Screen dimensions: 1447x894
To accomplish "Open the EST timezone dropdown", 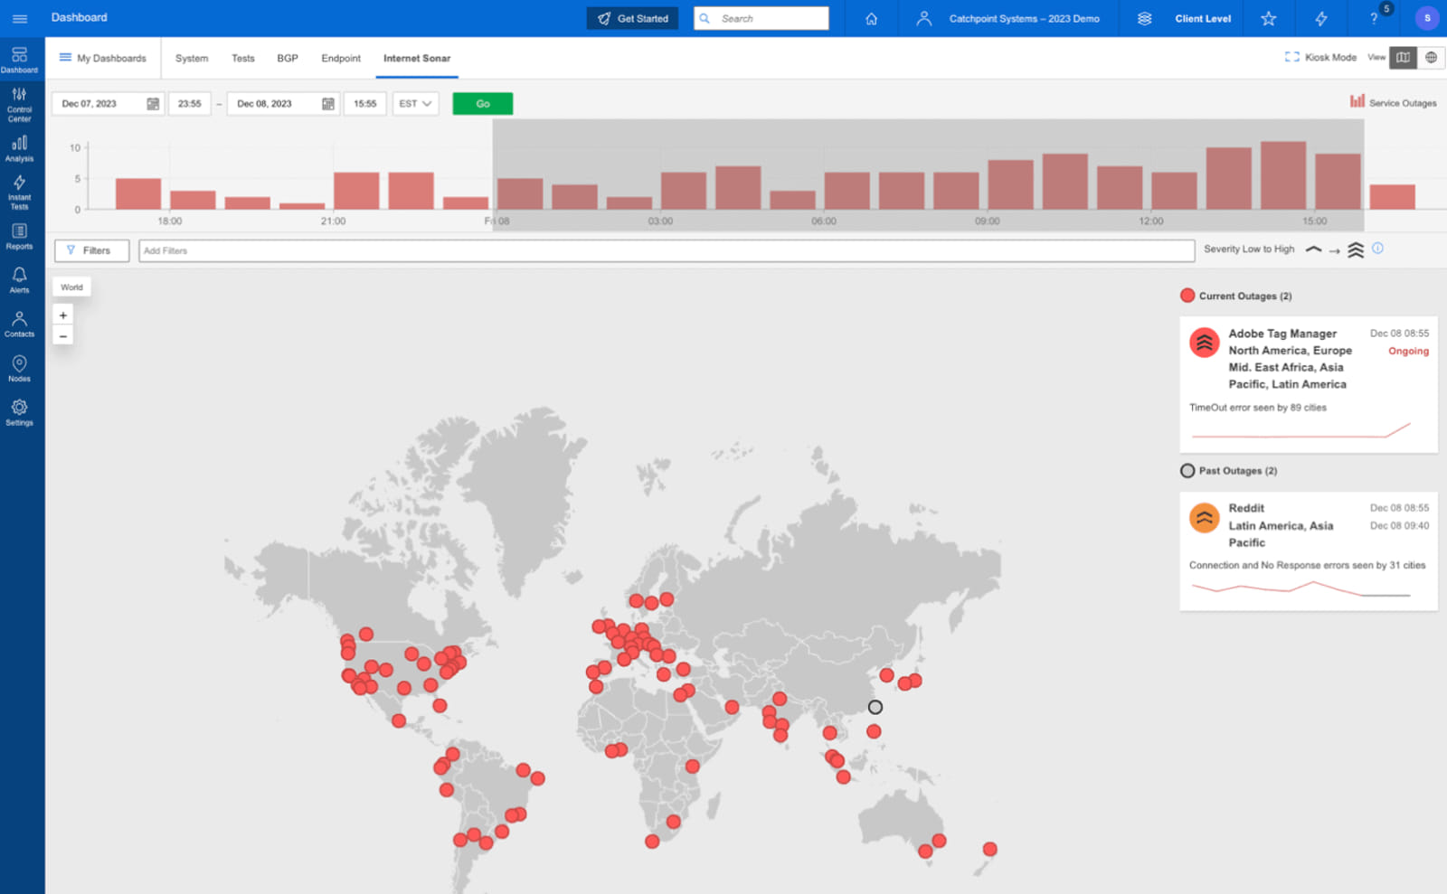I will tap(415, 104).
